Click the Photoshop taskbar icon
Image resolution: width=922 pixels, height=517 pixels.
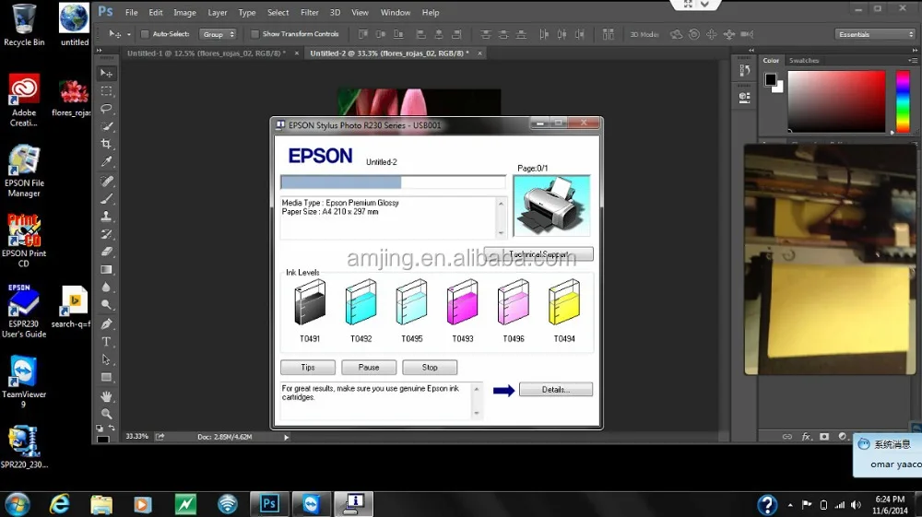[269, 504]
